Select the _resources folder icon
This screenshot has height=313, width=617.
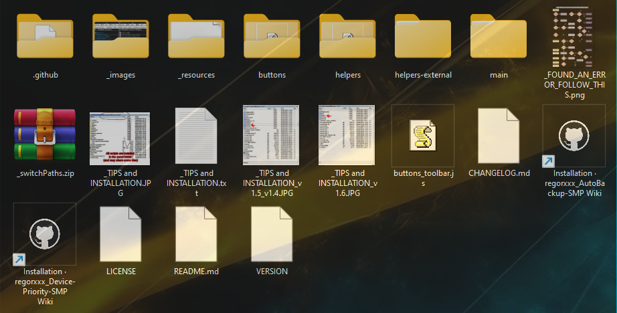[x=196, y=36]
